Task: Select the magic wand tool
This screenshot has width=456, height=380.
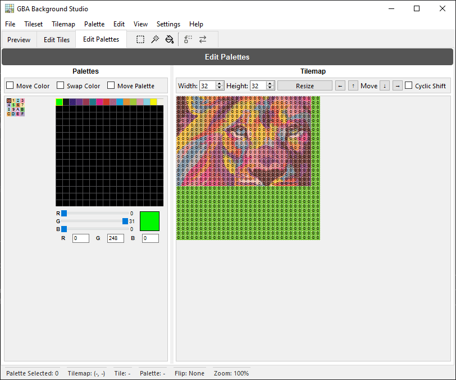Action: click(x=155, y=39)
